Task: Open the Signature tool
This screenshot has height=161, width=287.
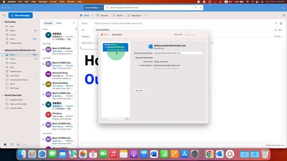Action: [134, 16]
